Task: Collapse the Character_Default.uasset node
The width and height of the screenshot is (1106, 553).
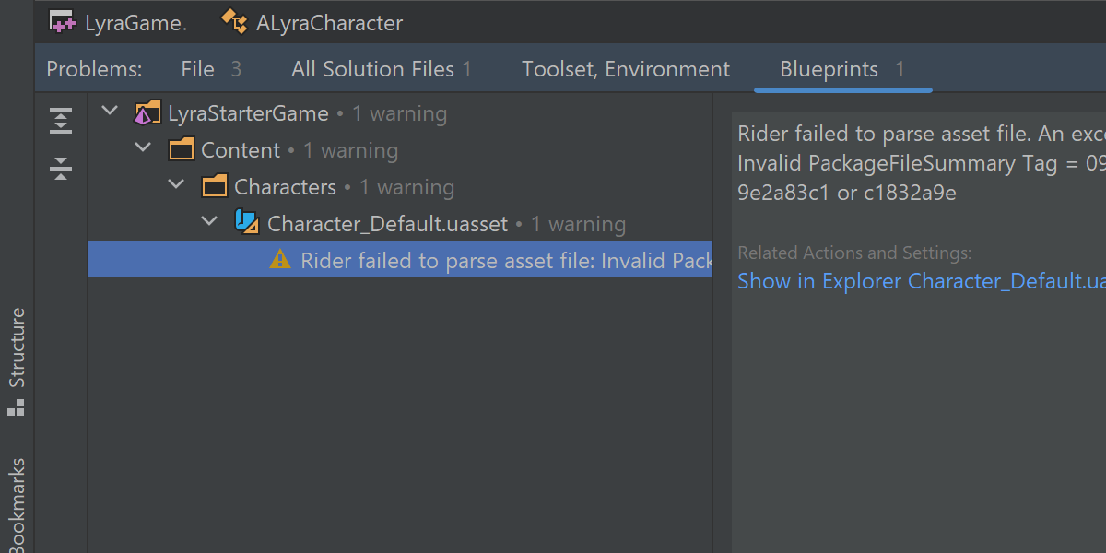Action: pyautogui.click(x=210, y=222)
